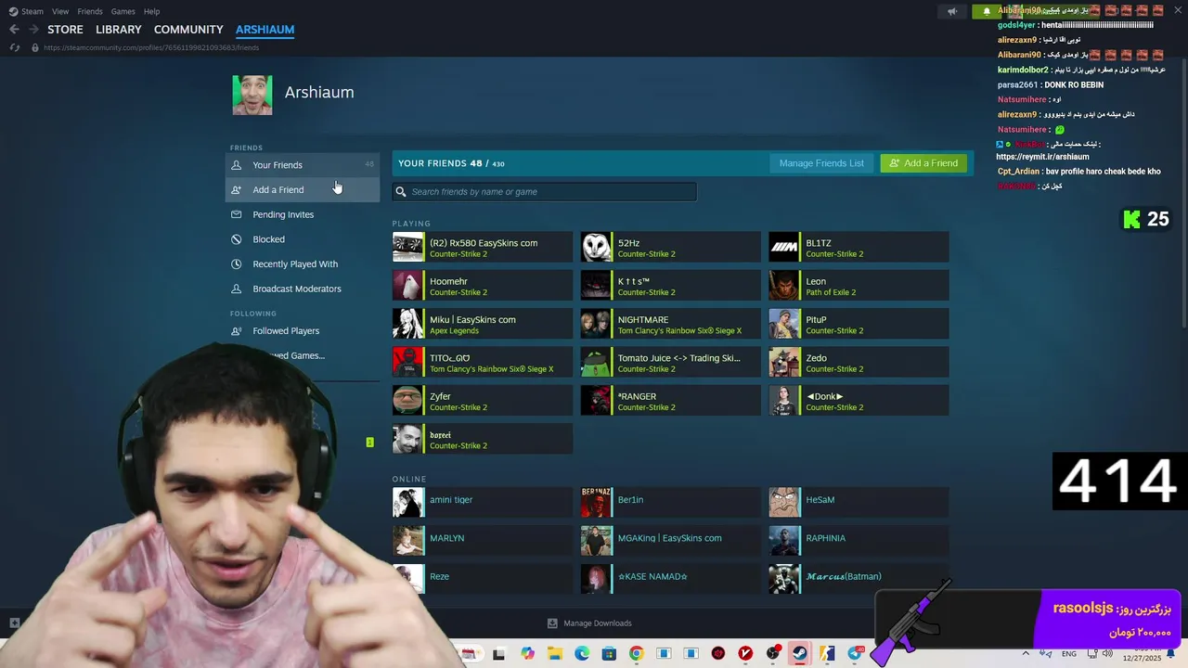Open File Explorer from the taskbar
This screenshot has height=668, width=1188.
pos(554,654)
